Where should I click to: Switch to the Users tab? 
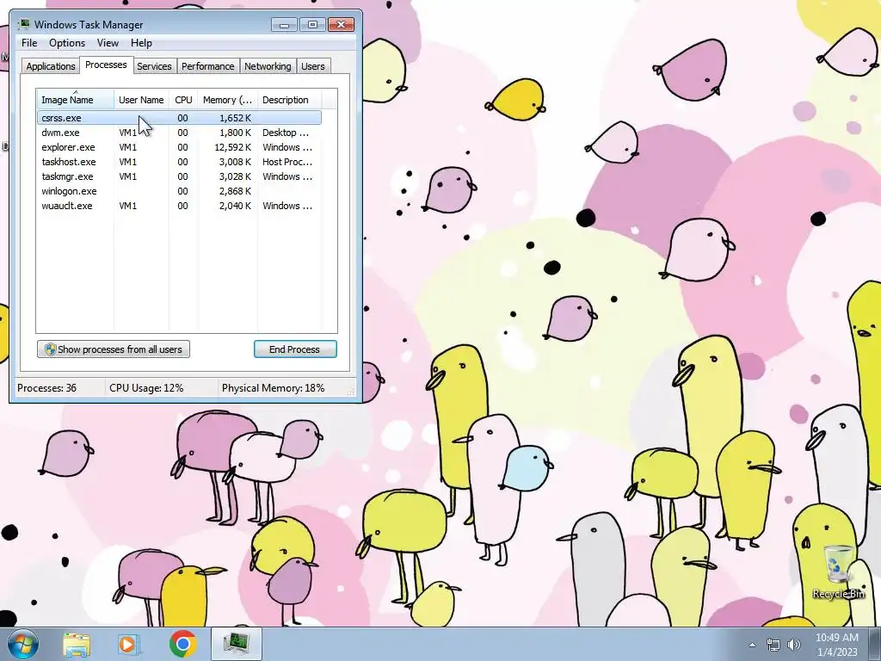point(313,66)
